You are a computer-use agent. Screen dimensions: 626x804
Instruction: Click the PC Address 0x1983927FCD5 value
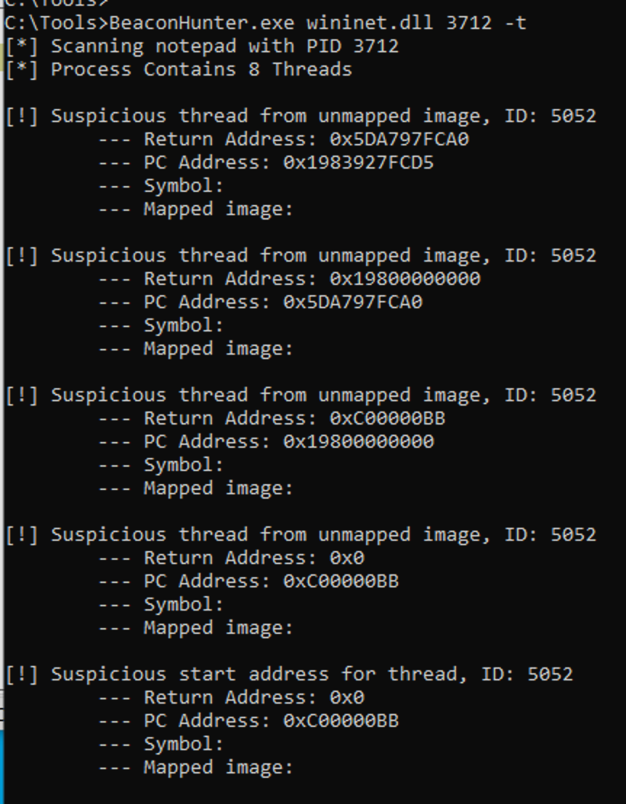point(358,163)
